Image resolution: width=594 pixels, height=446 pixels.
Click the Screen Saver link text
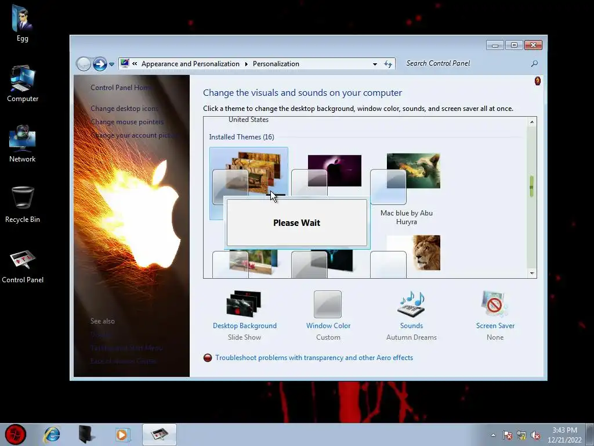point(495,326)
